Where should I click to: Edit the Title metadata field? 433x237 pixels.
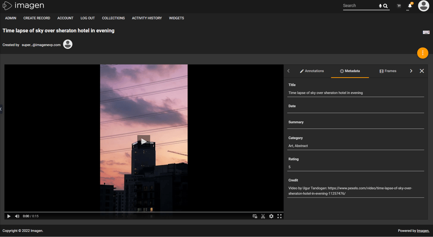356,93
